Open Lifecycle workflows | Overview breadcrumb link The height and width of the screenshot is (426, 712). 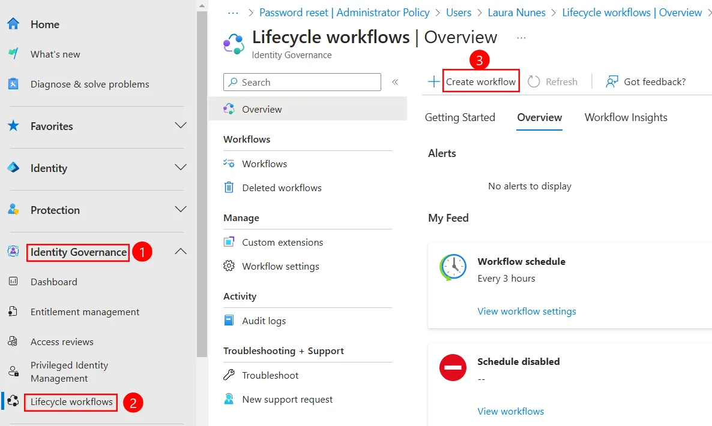pyautogui.click(x=632, y=13)
